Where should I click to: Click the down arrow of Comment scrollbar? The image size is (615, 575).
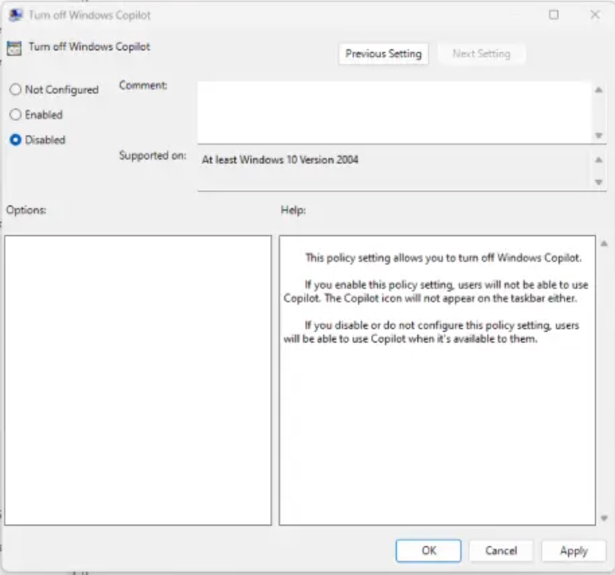tap(599, 135)
